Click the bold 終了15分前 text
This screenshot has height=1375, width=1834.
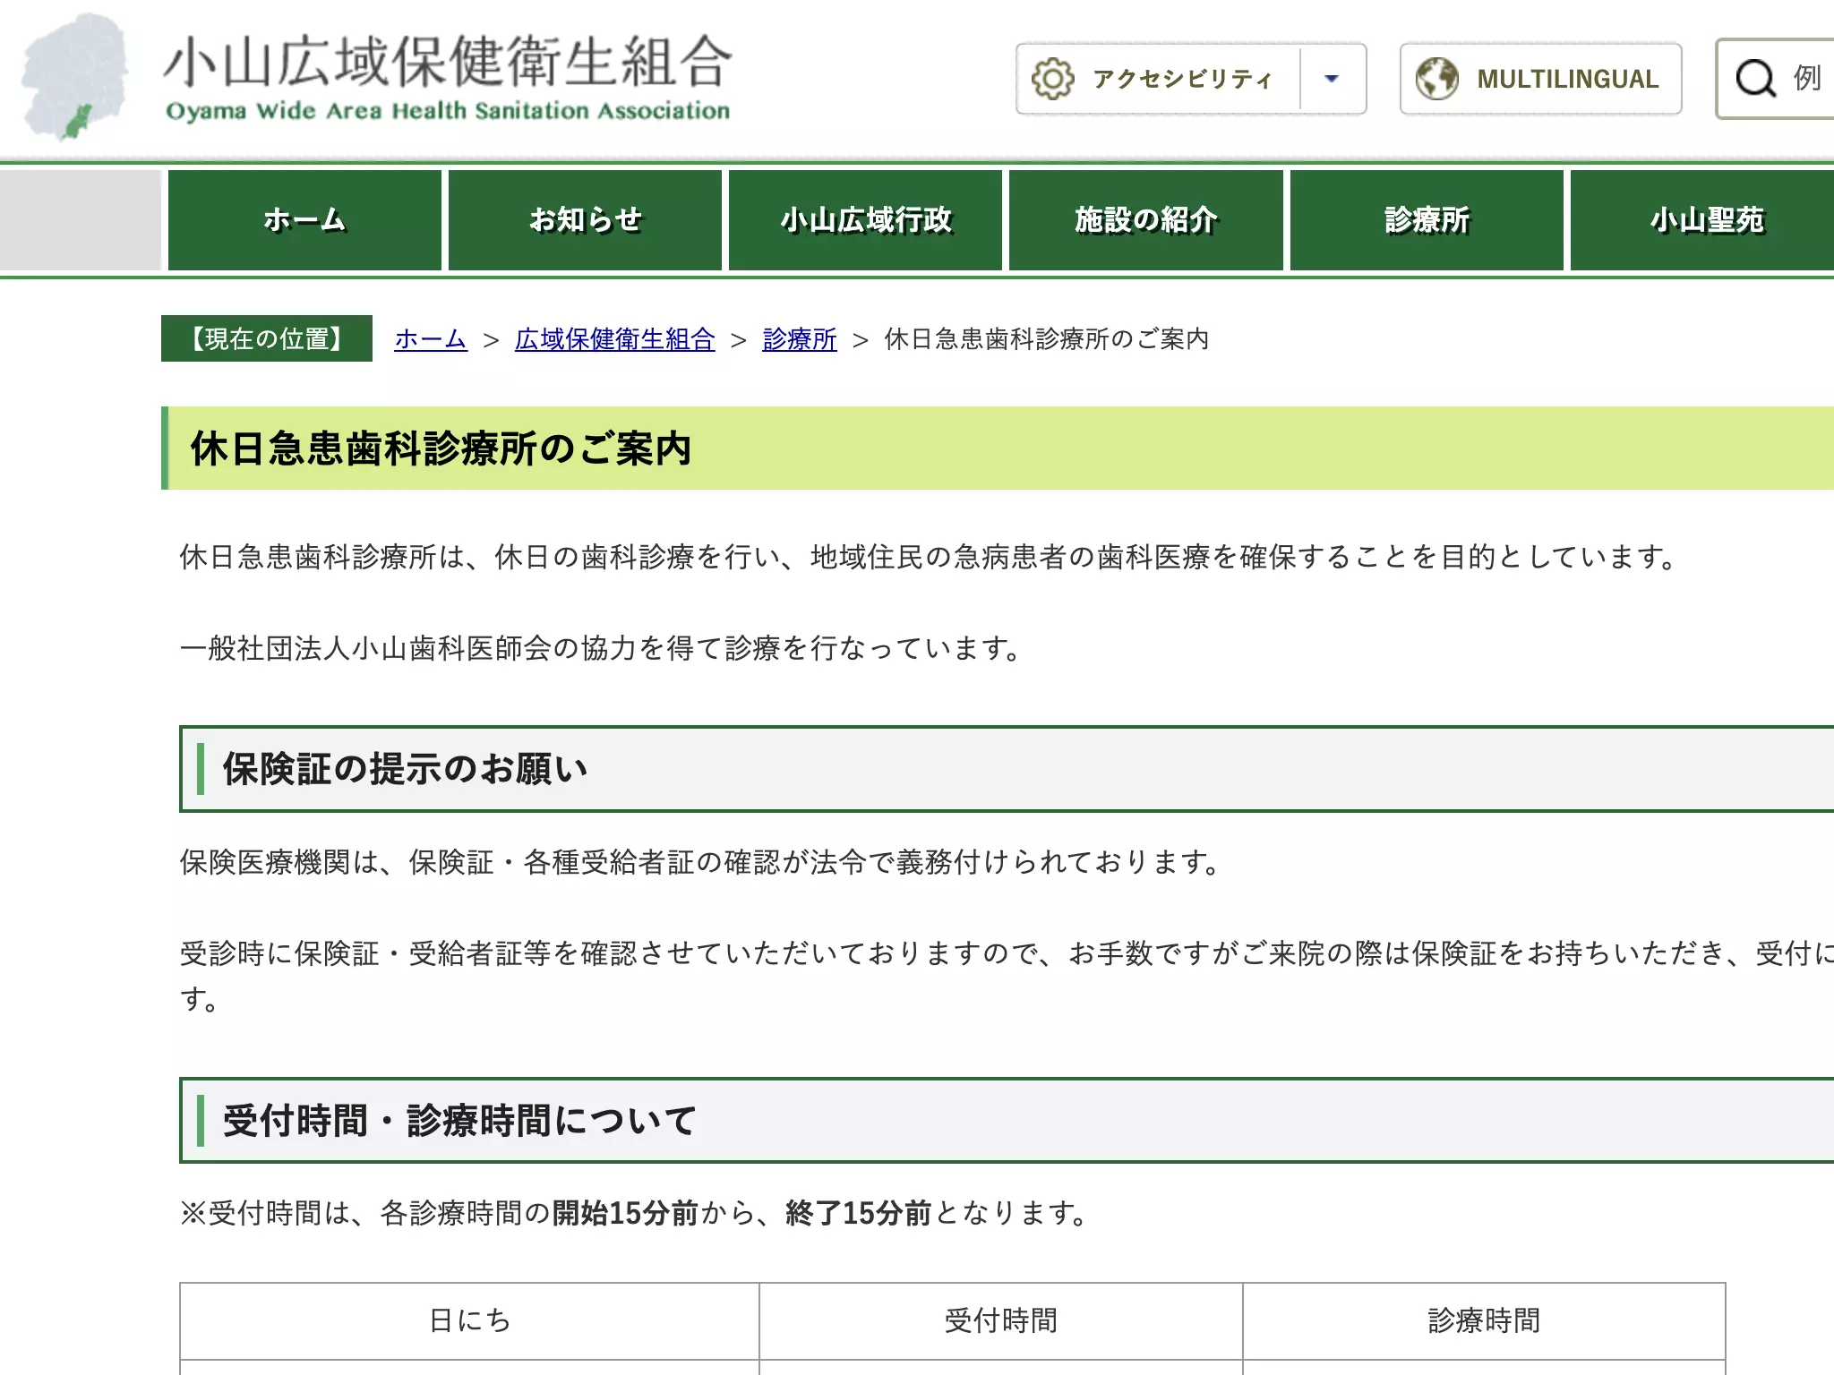[858, 1214]
